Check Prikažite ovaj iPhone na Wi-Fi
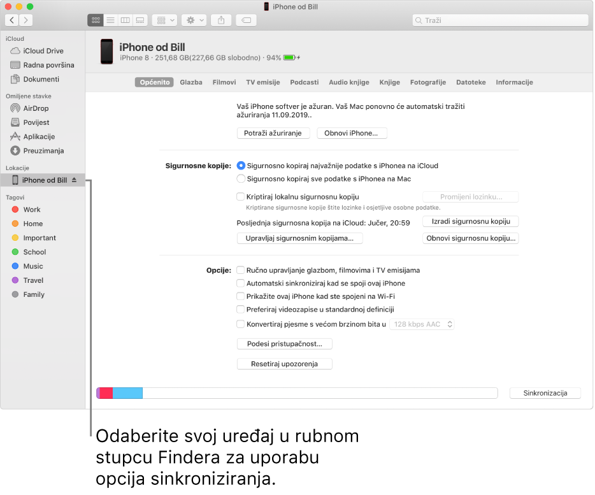This screenshot has width=595, height=495. click(240, 296)
